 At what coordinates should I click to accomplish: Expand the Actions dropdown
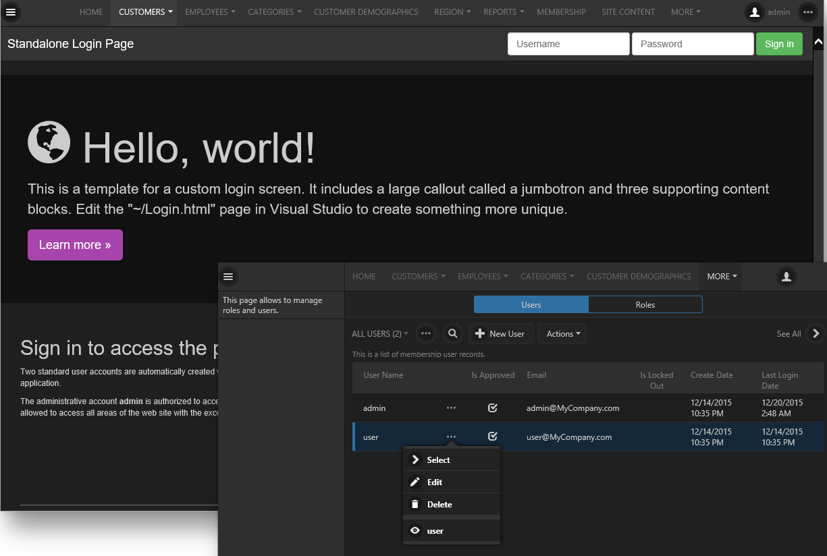point(562,333)
